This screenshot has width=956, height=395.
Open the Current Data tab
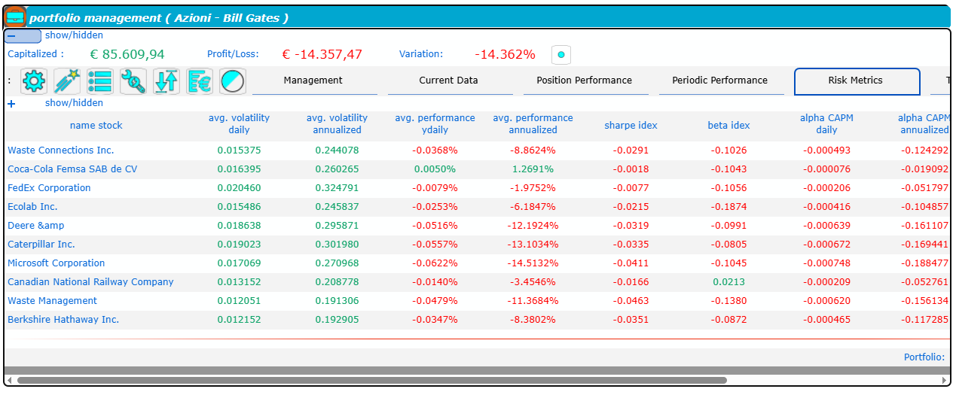(x=449, y=81)
